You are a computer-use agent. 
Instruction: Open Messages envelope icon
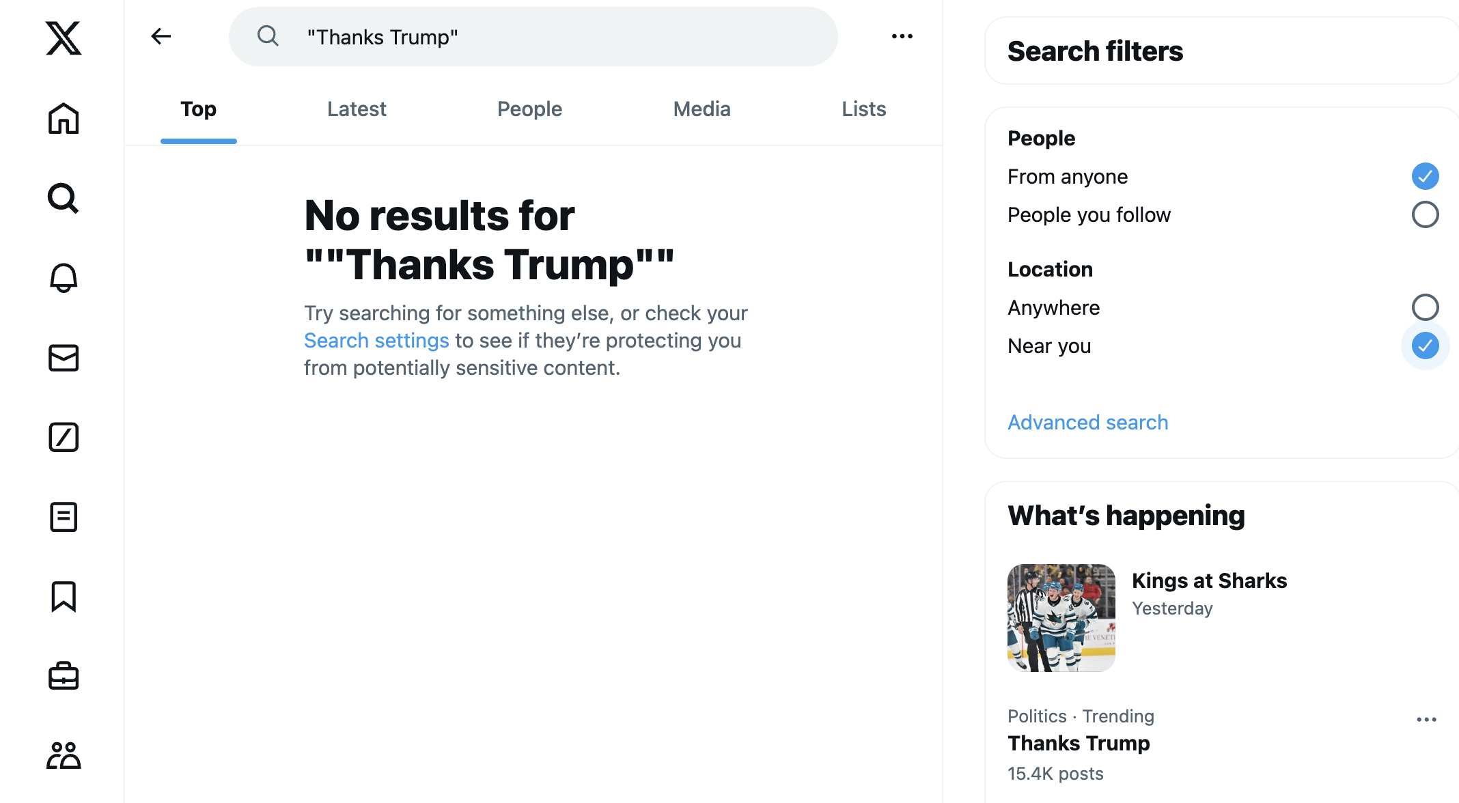click(x=64, y=358)
